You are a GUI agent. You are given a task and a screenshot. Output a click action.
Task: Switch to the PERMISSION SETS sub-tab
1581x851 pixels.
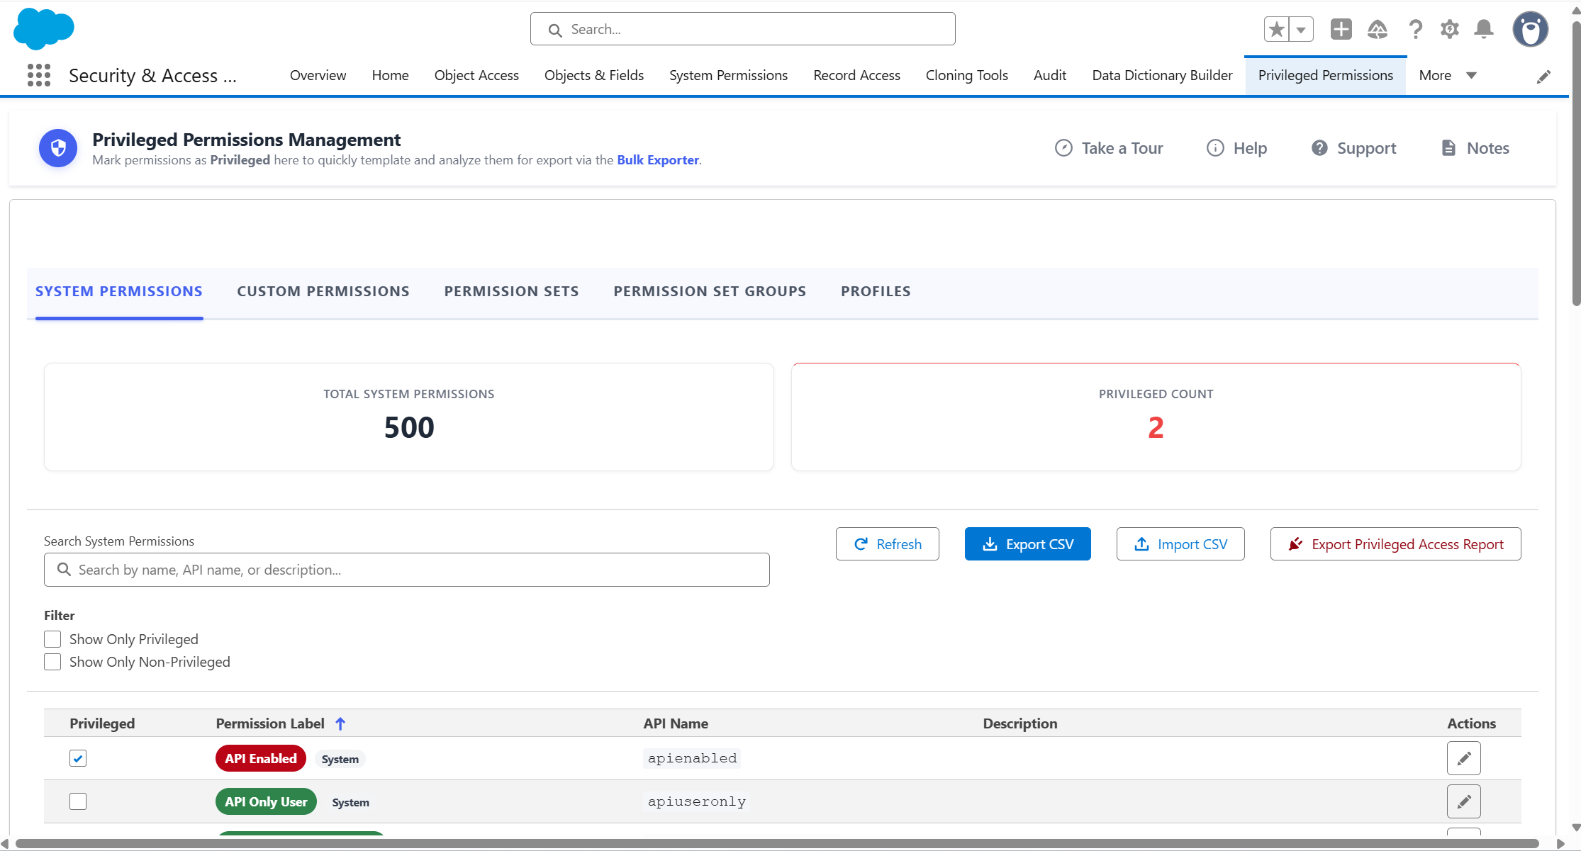[511, 291]
